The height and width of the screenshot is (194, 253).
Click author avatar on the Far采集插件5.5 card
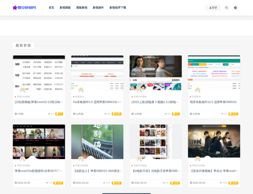(81, 90)
